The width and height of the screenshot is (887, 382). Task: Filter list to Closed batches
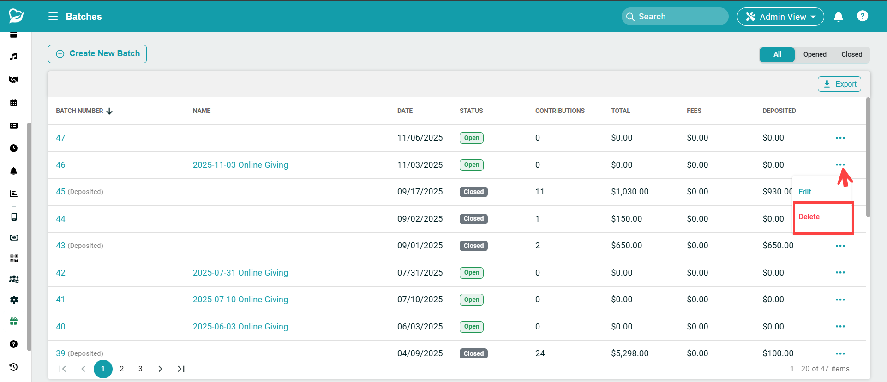click(851, 54)
